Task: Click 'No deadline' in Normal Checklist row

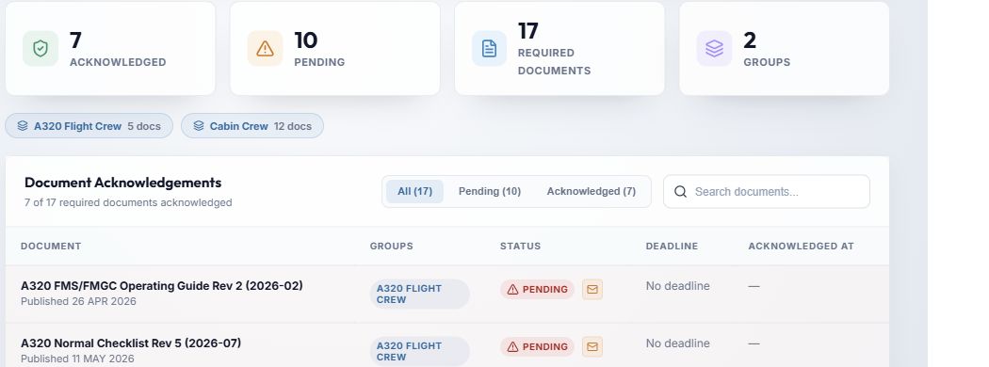Action: pyautogui.click(x=677, y=343)
